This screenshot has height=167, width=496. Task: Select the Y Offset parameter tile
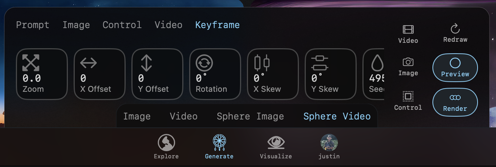tap(157, 74)
